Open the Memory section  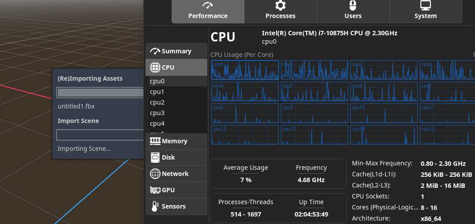click(x=175, y=141)
